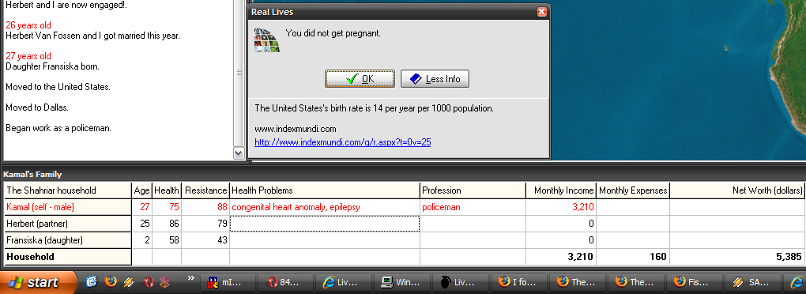Viewport: 806px width, 294px height.
Task: Expand the quick launch chevron for more icons
Action: point(191,278)
